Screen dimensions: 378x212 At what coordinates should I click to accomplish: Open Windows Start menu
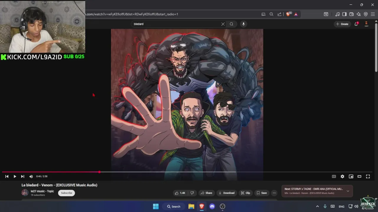(156, 206)
